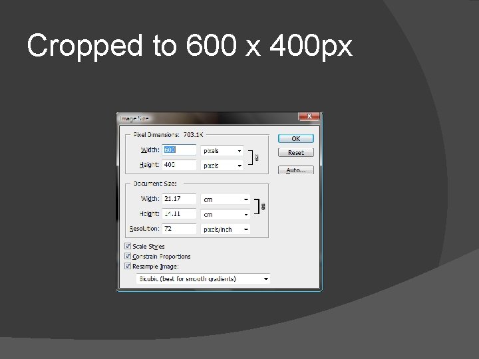Open the Bicubic resampling method dropdown

pyautogui.click(x=203, y=279)
